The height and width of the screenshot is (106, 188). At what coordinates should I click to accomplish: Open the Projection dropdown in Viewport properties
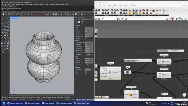(89, 34)
